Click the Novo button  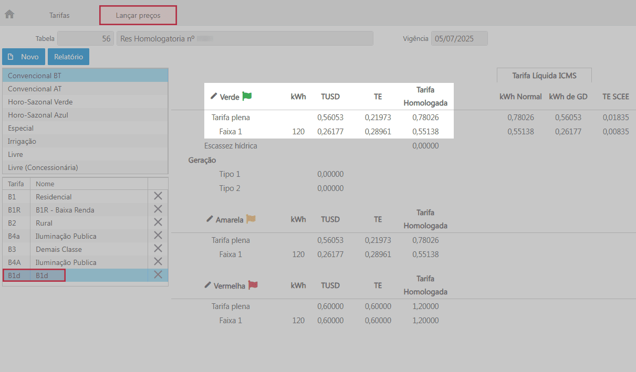point(24,57)
